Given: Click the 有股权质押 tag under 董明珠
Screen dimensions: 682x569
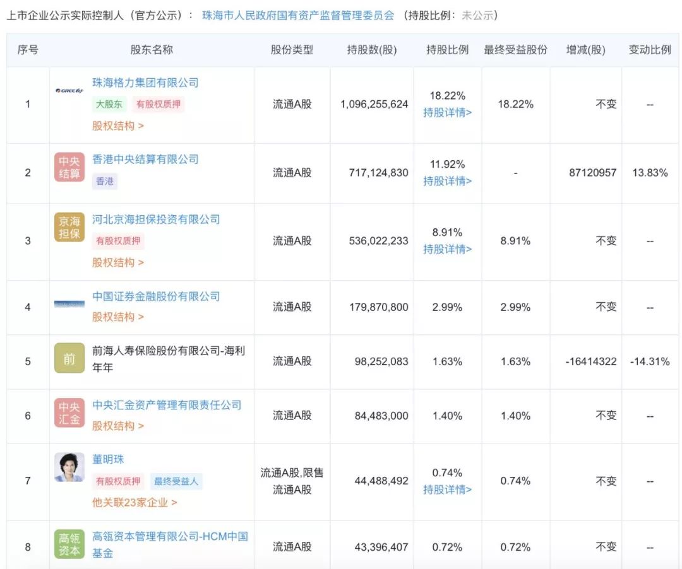Looking at the screenshot, I should (118, 481).
